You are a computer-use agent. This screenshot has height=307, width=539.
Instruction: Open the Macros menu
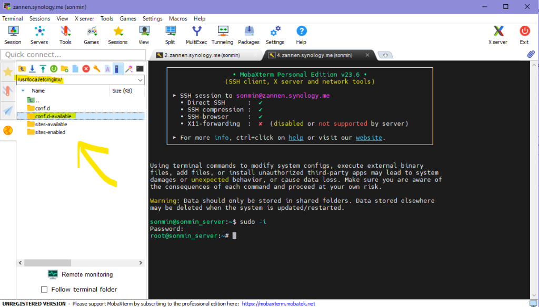[178, 18]
